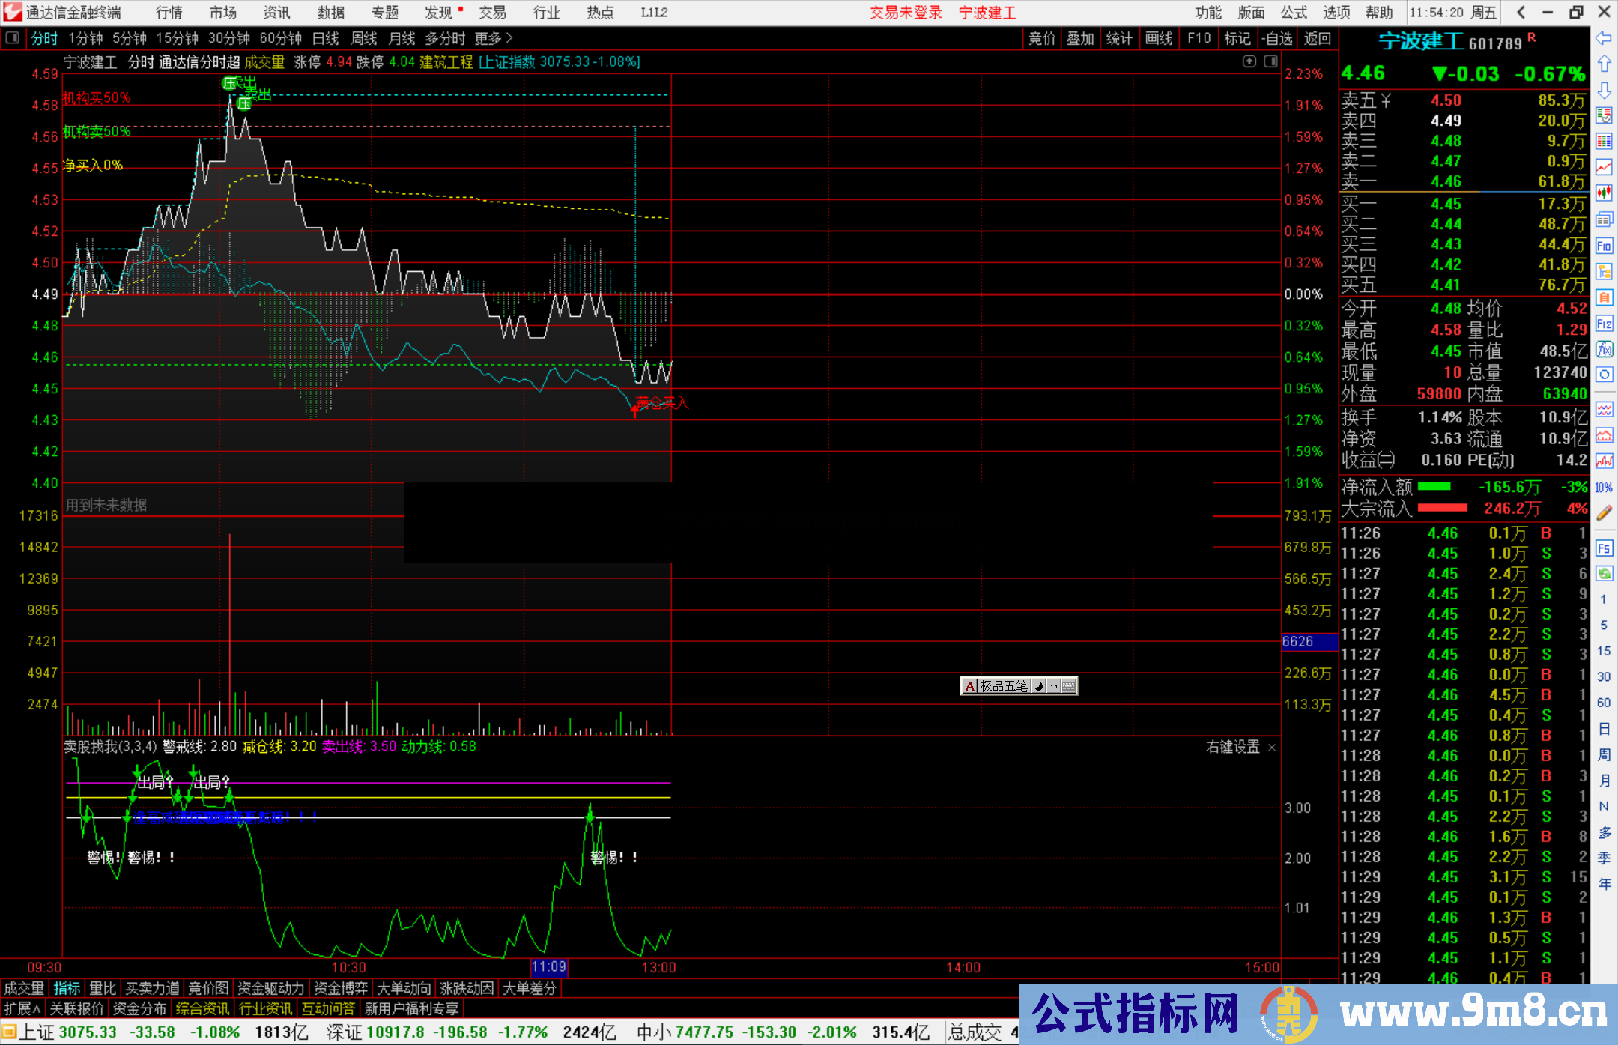This screenshot has height=1045, width=1618.
Task: Click the formula f(x) sidebar icon
Action: click(x=1604, y=349)
